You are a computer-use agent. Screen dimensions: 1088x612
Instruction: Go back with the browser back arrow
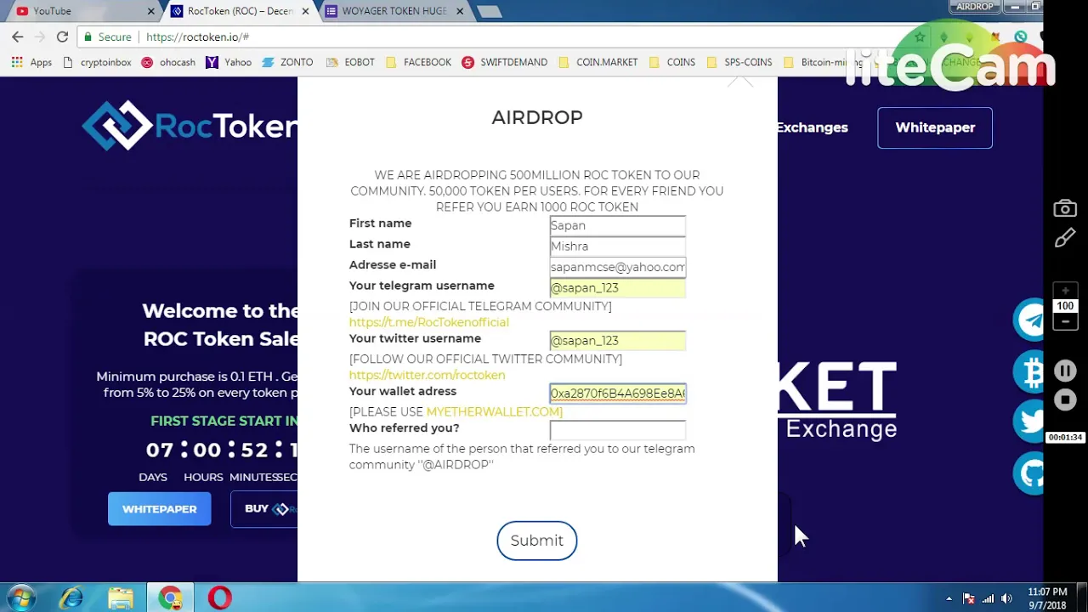tap(18, 37)
